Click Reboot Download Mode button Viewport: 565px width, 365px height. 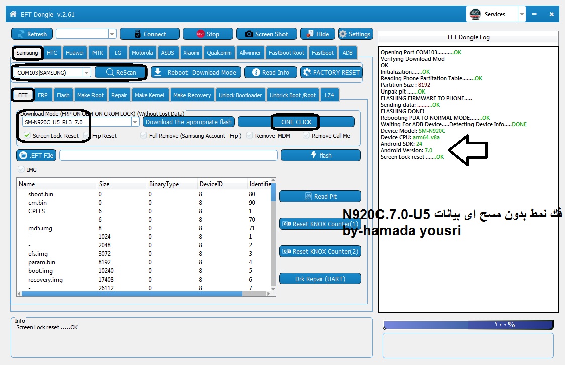[196, 72]
